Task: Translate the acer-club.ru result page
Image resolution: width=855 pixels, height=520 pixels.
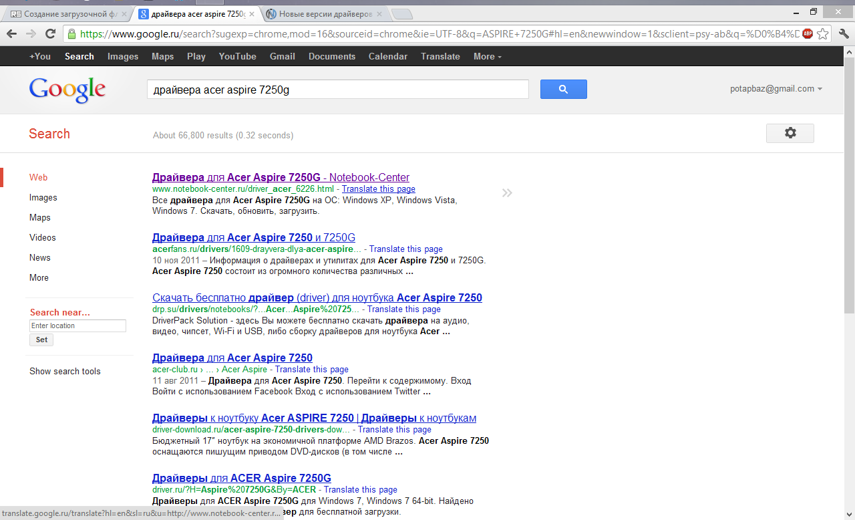Action: tap(312, 370)
